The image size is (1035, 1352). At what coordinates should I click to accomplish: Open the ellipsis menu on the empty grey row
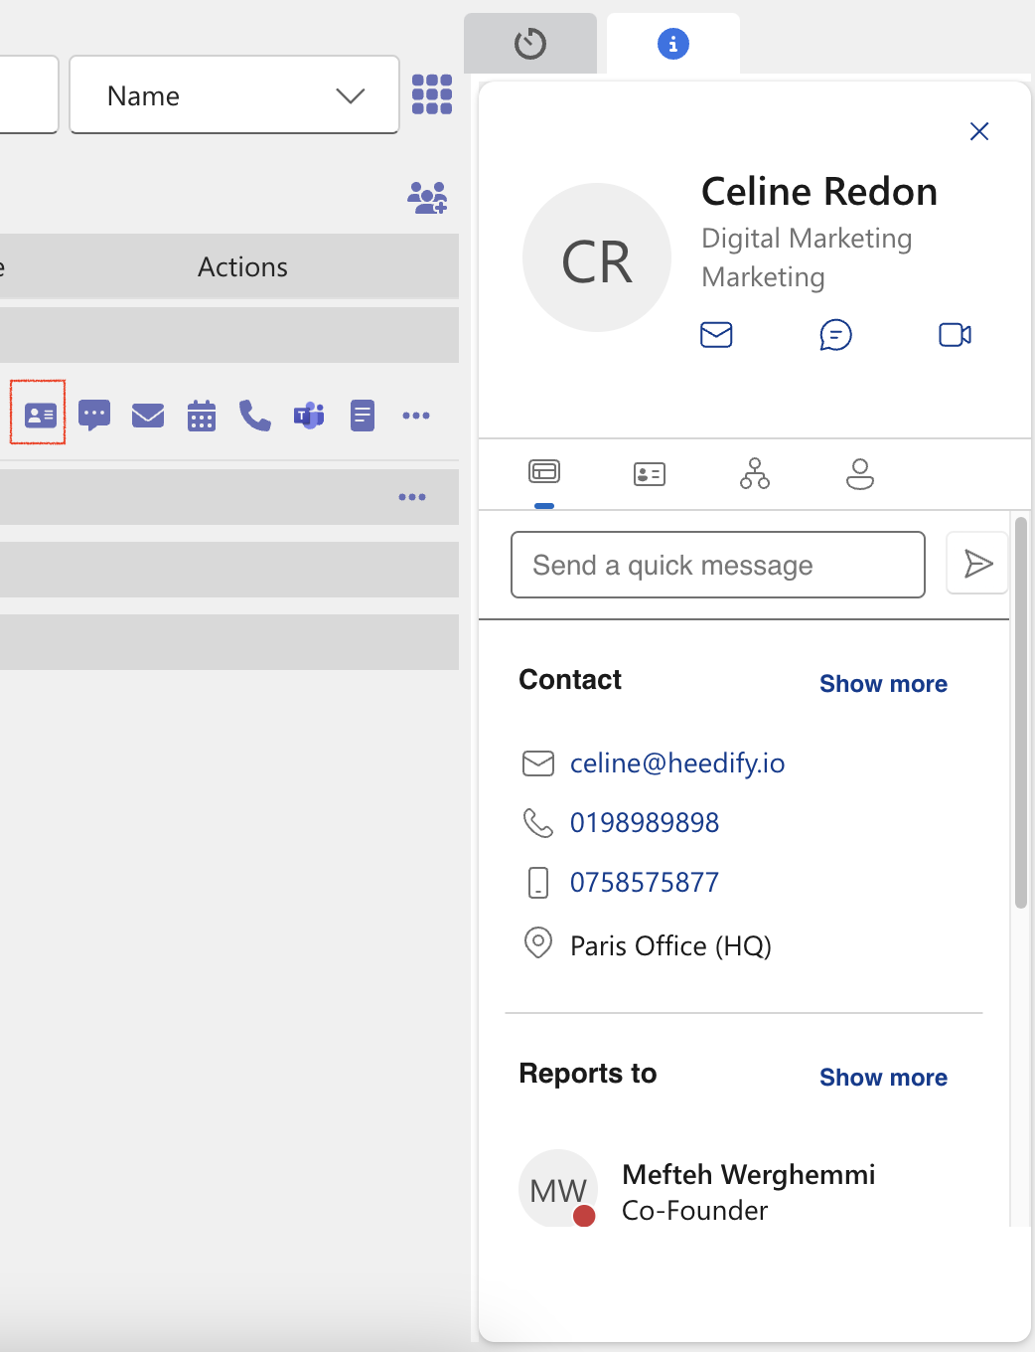412,497
